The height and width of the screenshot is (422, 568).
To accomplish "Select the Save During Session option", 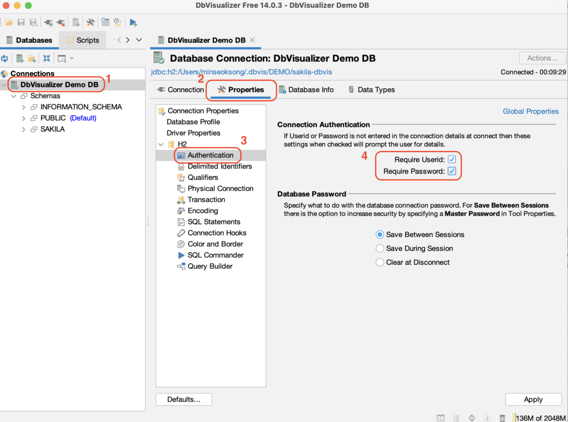I will tap(380, 248).
